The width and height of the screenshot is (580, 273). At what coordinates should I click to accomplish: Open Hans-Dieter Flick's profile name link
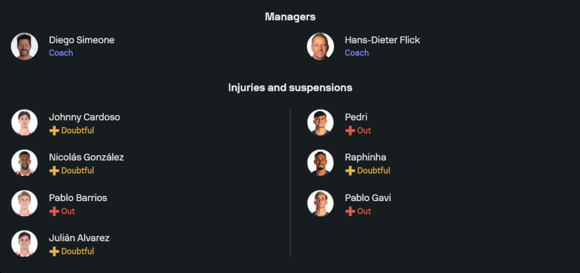click(x=382, y=40)
